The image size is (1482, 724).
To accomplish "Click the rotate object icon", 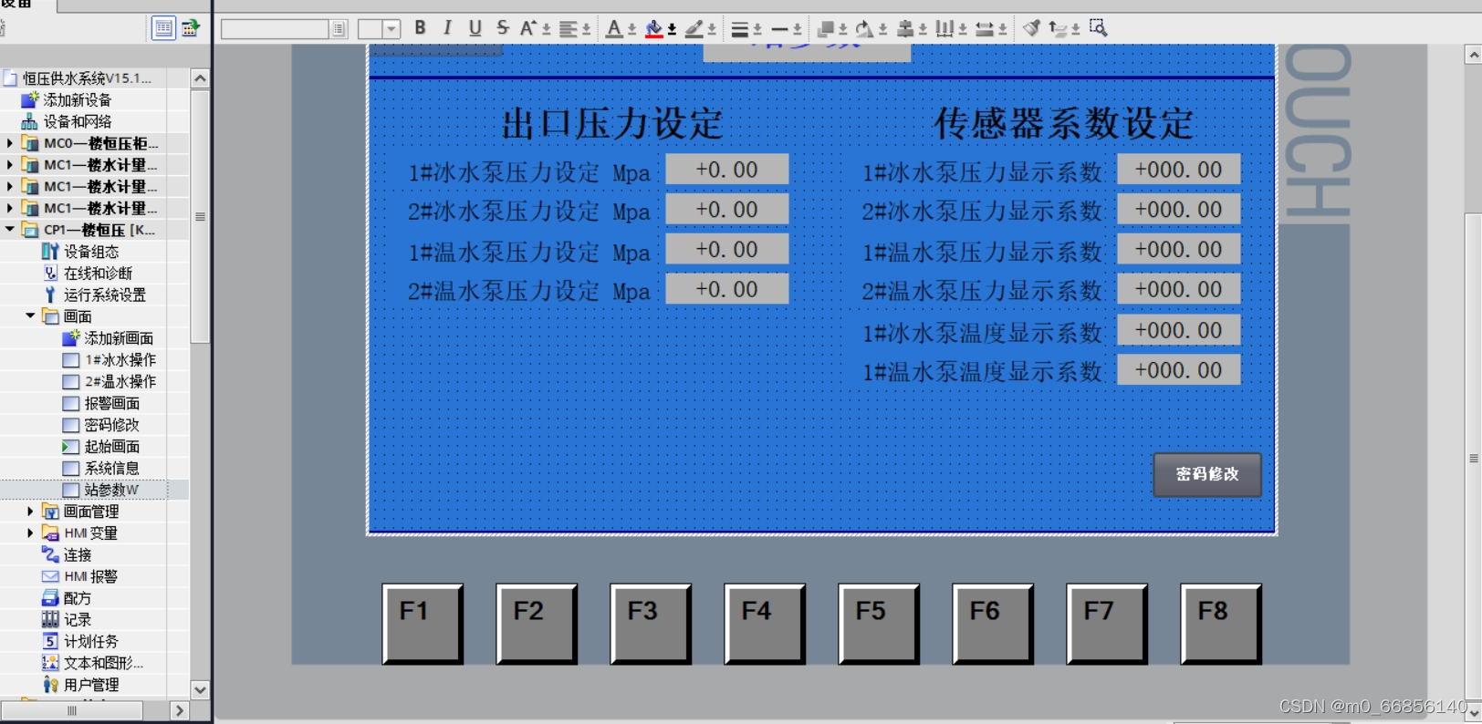I will (x=864, y=29).
